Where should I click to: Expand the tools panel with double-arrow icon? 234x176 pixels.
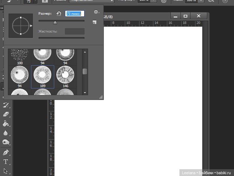click(x=2, y=8)
